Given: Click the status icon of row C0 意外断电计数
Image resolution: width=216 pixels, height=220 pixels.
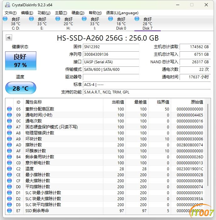Looking at the screenshot, I should 9,163.
